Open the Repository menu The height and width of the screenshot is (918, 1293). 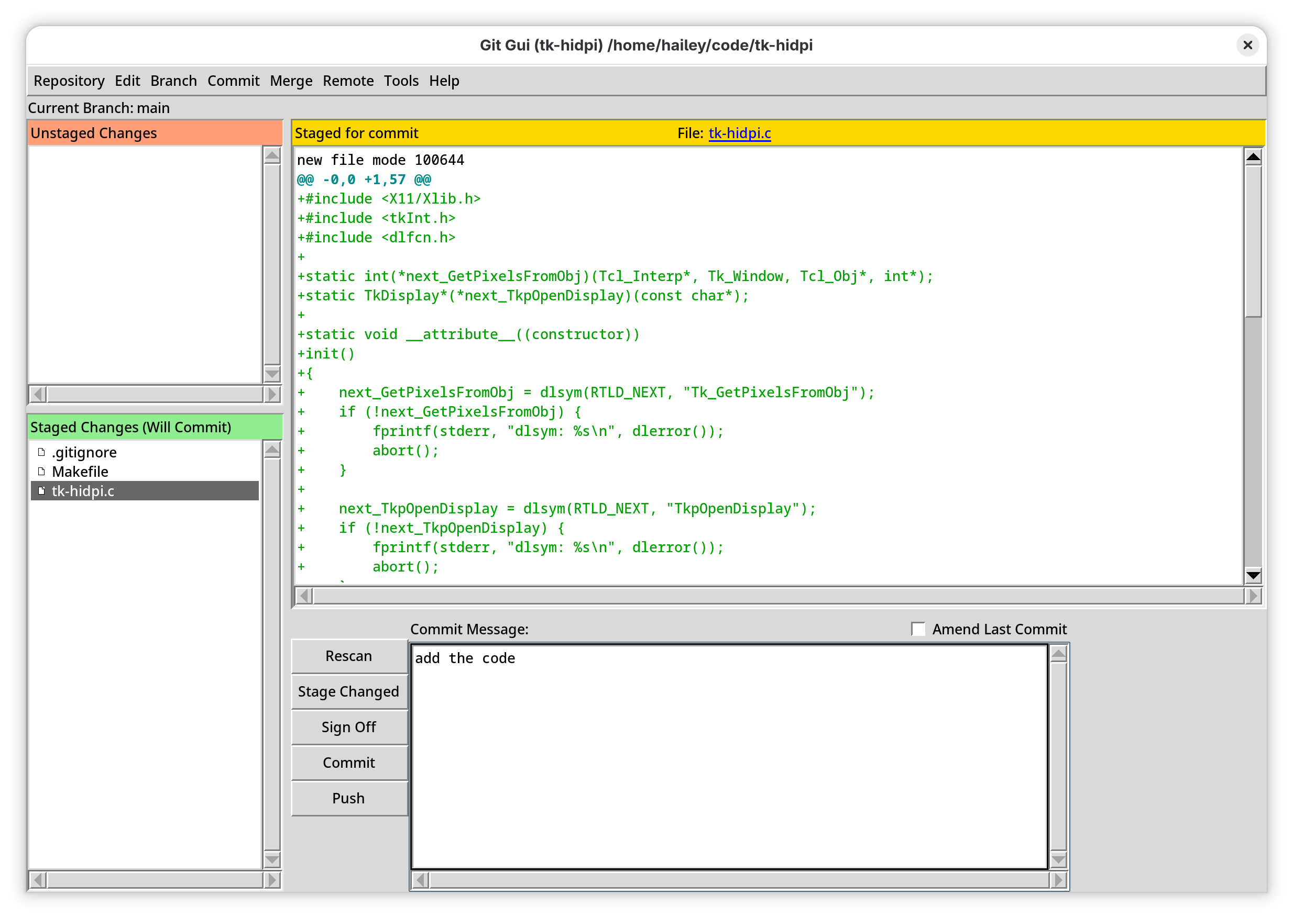[x=69, y=81]
